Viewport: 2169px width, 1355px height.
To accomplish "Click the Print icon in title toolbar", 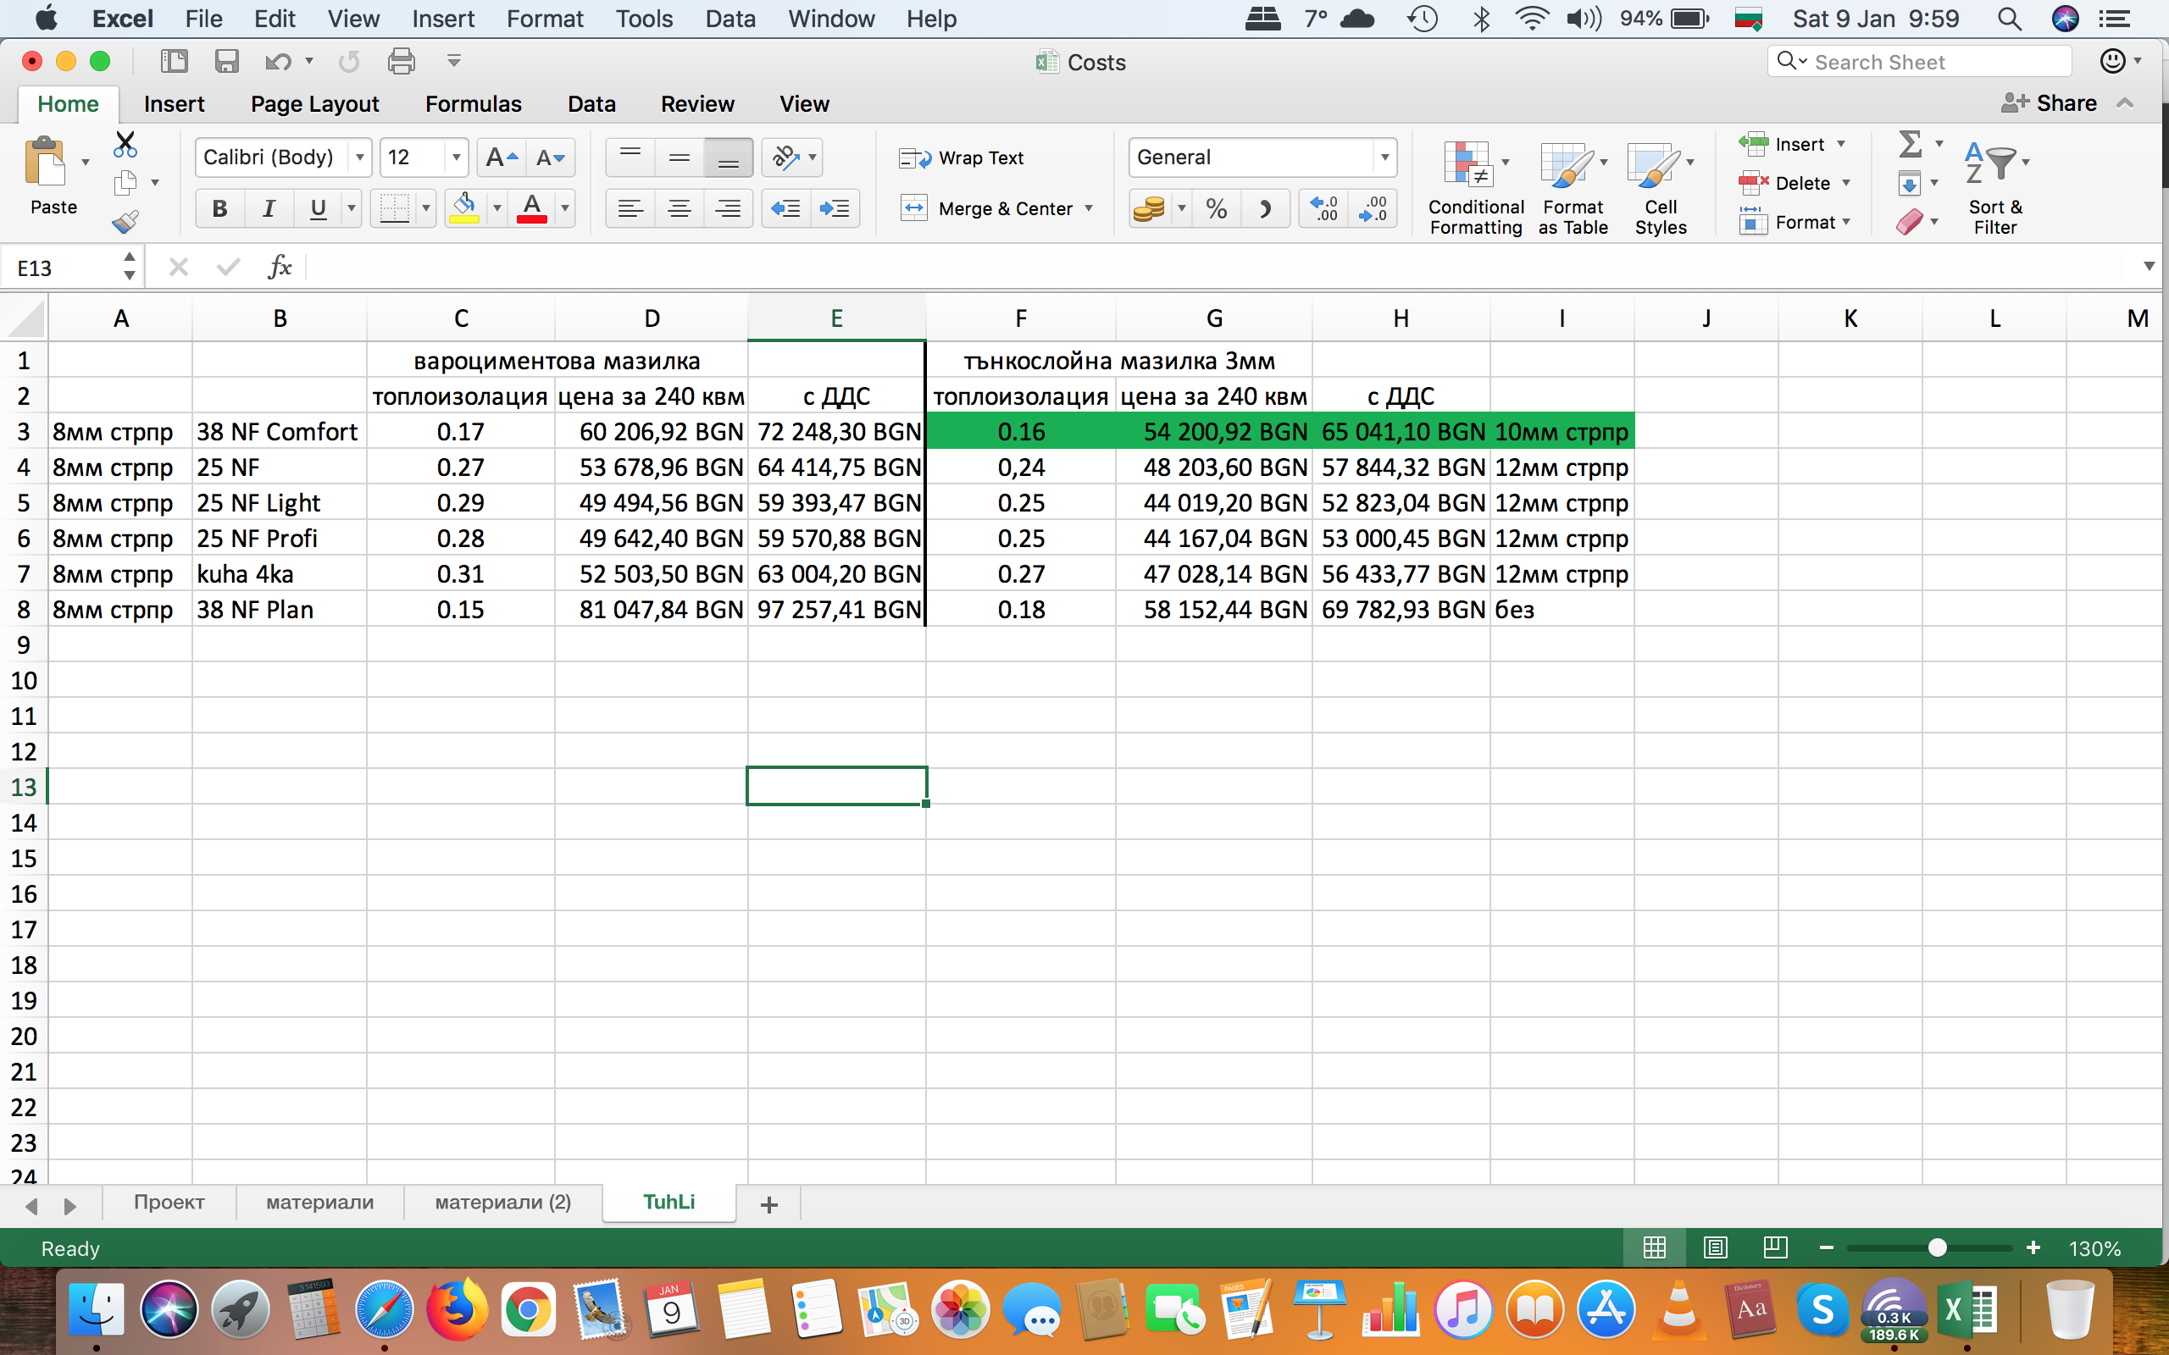I will (401, 61).
